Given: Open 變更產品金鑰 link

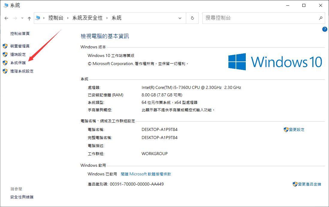Looking at the screenshot, I should pos(310,184).
